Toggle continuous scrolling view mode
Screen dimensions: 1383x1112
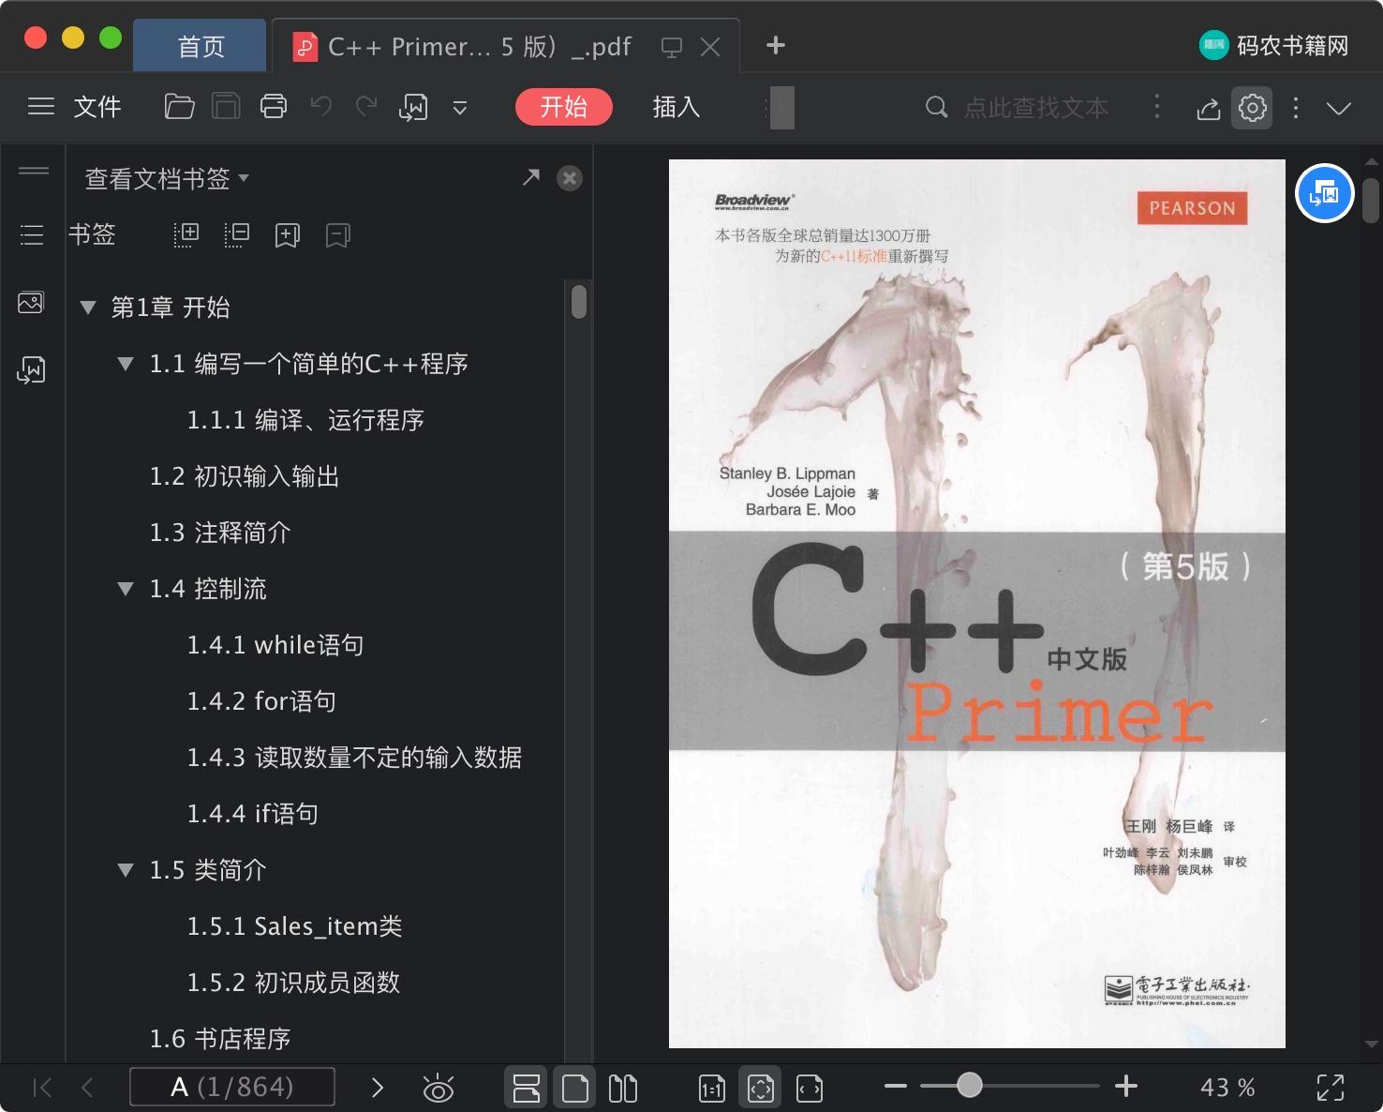(x=527, y=1088)
